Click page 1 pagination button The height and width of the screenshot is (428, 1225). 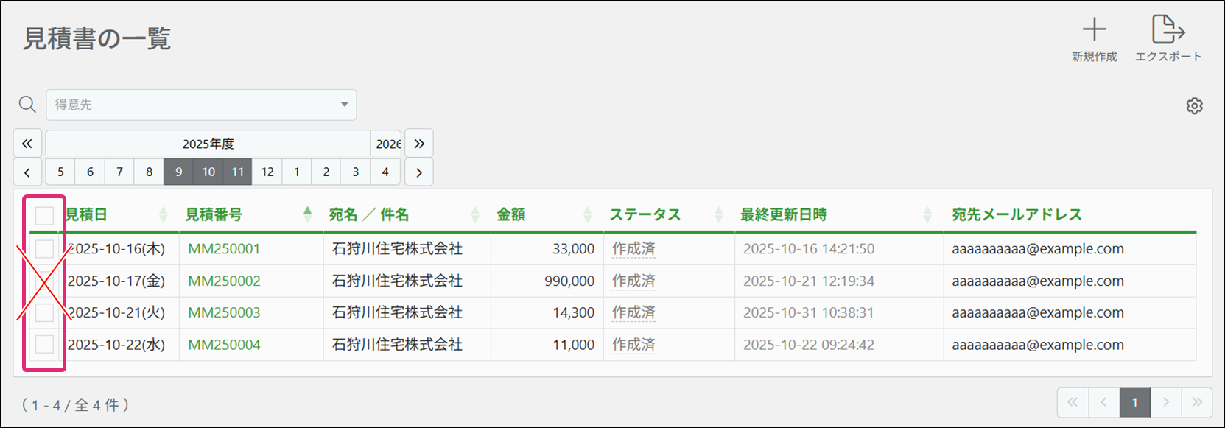1134,402
